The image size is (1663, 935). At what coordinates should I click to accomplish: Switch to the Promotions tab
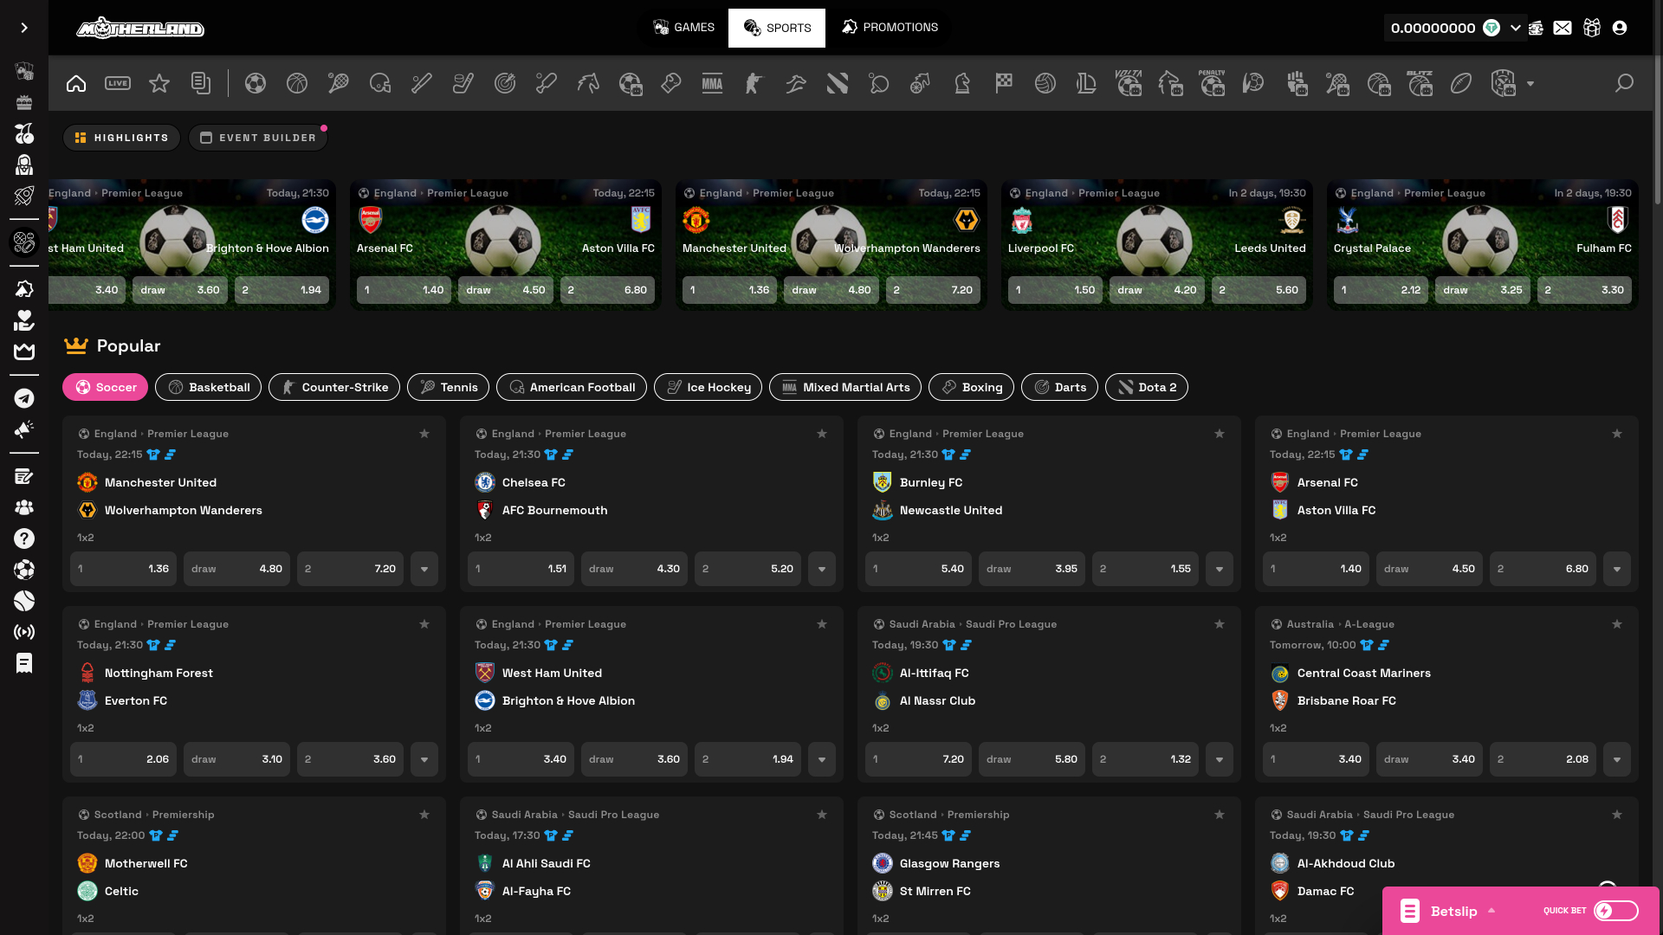pos(890,28)
